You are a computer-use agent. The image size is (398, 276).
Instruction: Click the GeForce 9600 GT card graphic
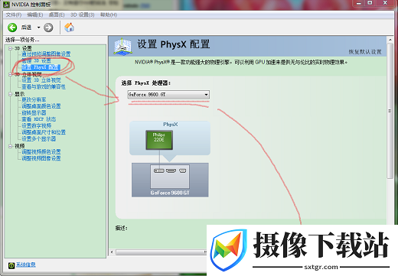point(170,180)
